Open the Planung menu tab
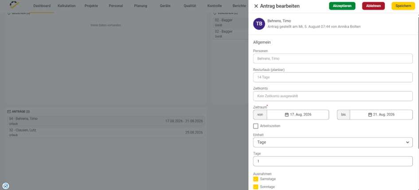 click(141, 6)
